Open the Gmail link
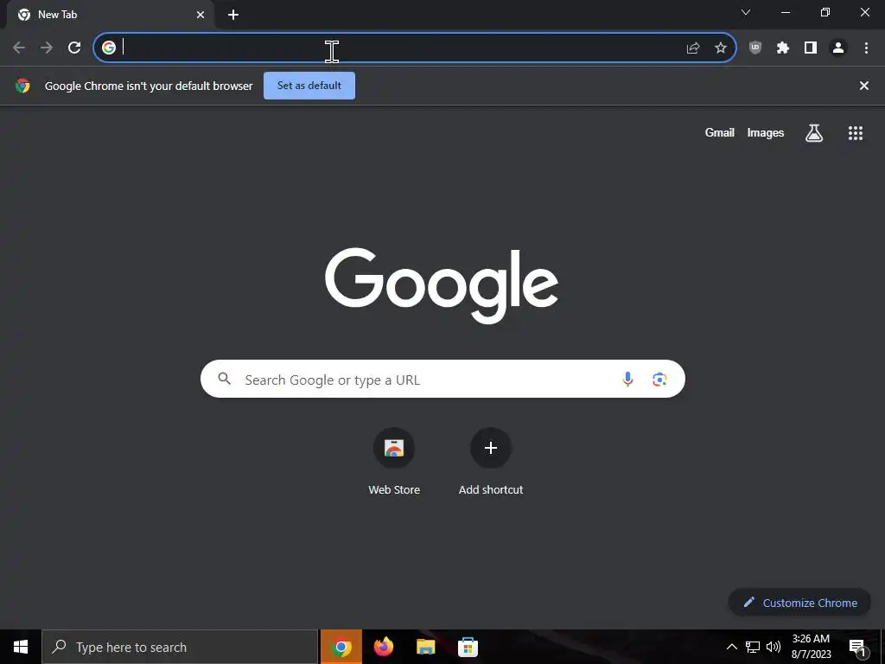Screen dimensions: 885x664 click(720, 132)
